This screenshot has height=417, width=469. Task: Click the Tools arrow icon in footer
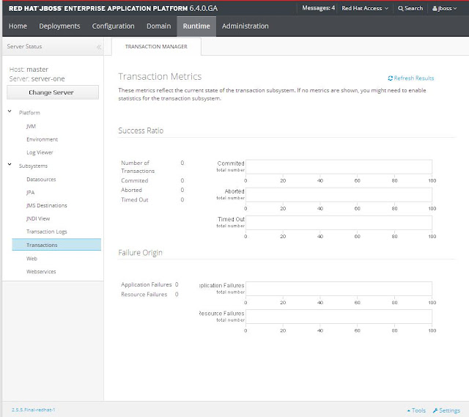(x=409, y=410)
